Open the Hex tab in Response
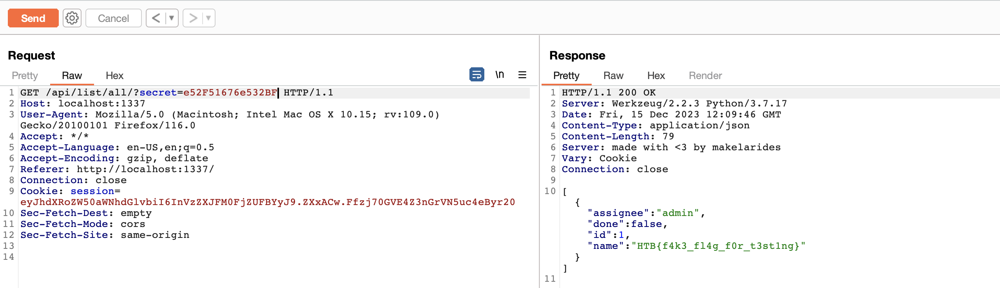1000x288 pixels. tap(656, 76)
